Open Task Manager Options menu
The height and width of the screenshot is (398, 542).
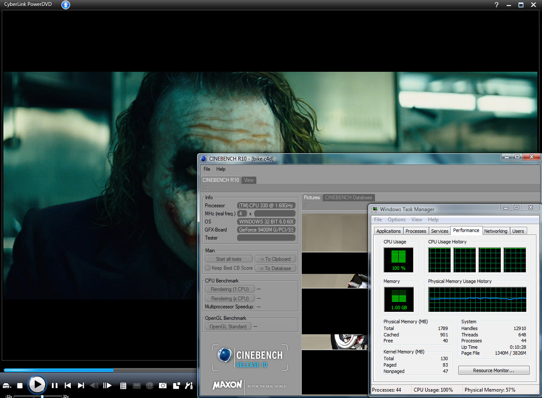click(396, 220)
